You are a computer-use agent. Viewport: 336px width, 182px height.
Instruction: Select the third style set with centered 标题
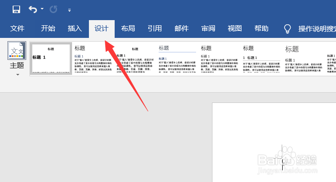tap(135, 58)
